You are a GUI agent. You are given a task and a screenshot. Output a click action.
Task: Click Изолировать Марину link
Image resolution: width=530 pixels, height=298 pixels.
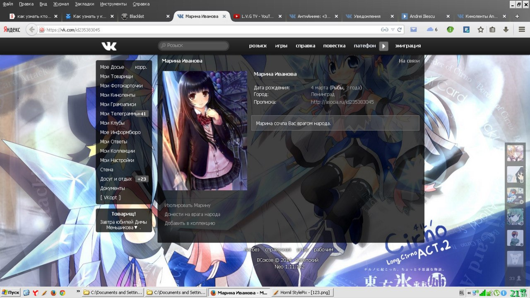click(x=187, y=205)
